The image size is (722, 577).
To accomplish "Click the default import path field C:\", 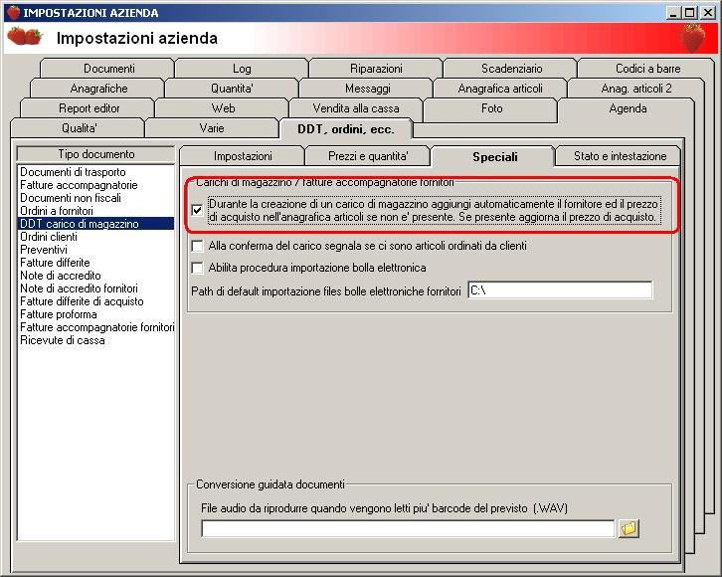I will coord(560,290).
